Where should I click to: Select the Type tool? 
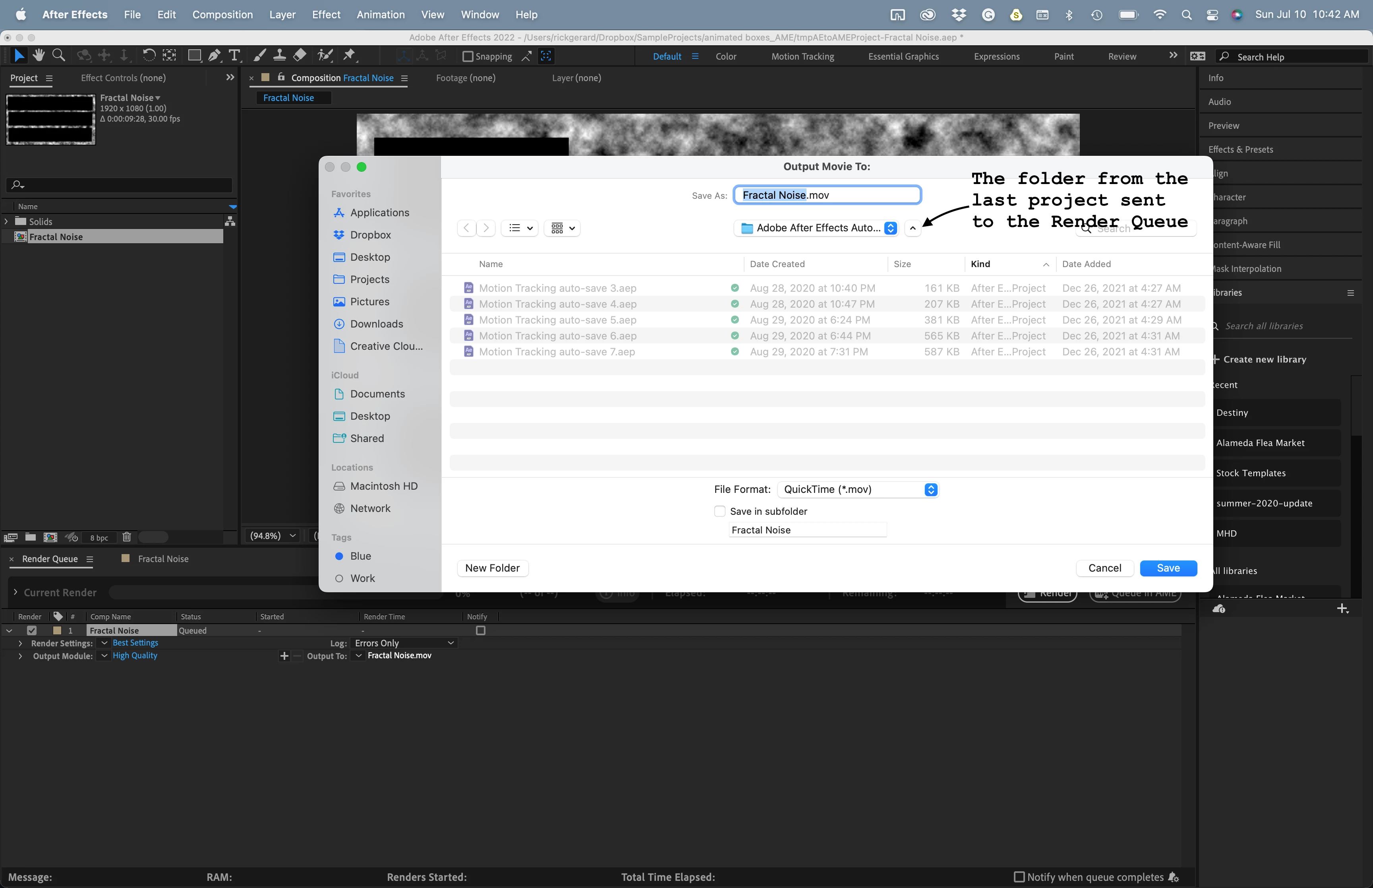[x=234, y=55]
